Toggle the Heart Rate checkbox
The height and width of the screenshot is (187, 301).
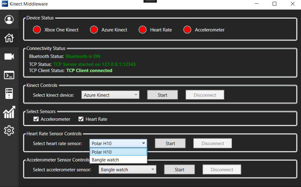tap(81, 119)
